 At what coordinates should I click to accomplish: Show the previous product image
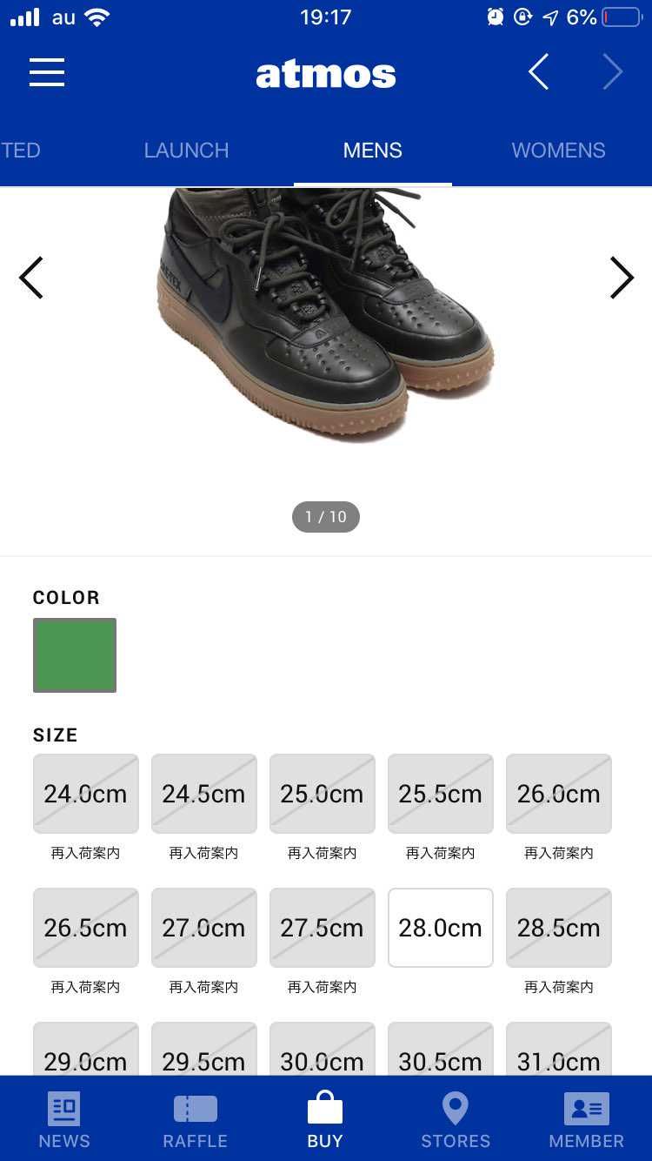tap(31, 279)
